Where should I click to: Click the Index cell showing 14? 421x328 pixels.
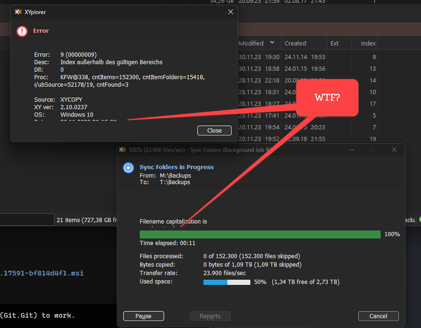pyautogui.click(x=373, y=80)
